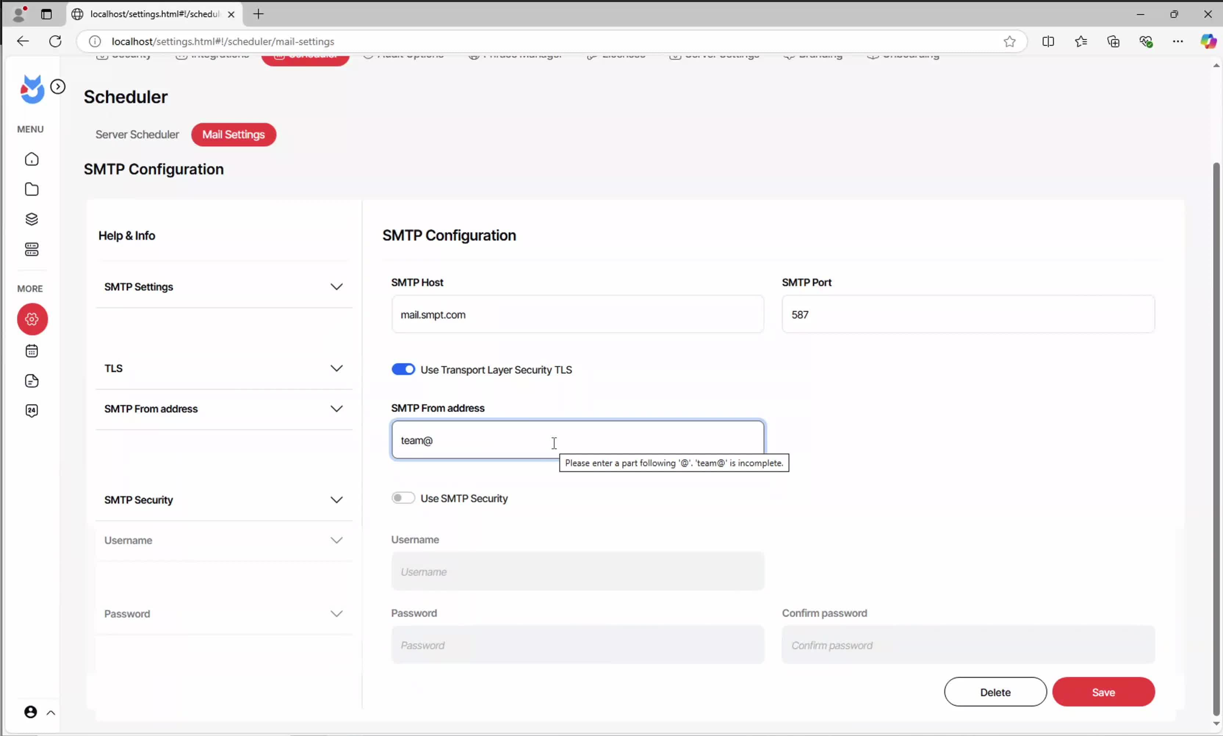
Task: Expand sidebar with circled arrow icon
Action: [58, 87]
